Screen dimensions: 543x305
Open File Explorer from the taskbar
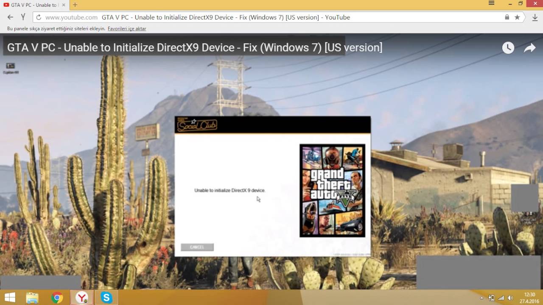click(x=32, y=298)
